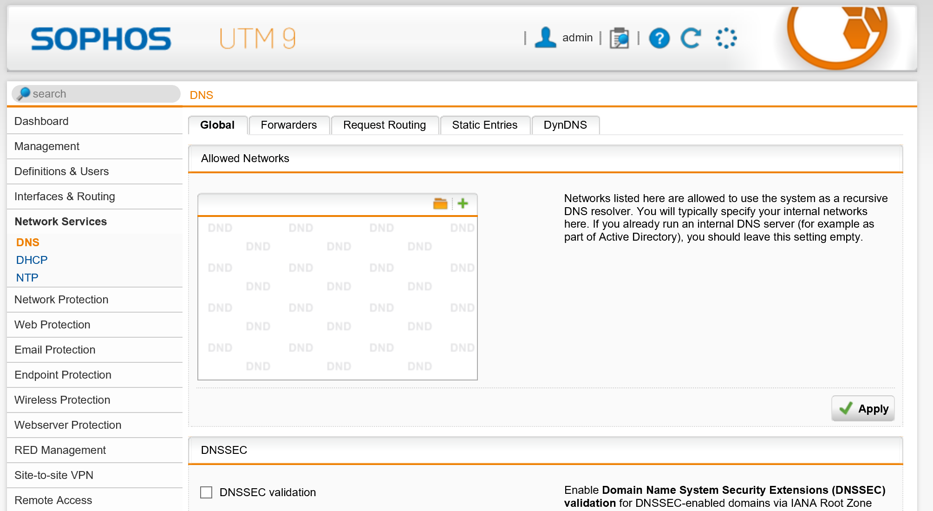Expand the Email Protection menu
Image resolution: width=933 pixels, height=511 pixels.
[95, 350]
